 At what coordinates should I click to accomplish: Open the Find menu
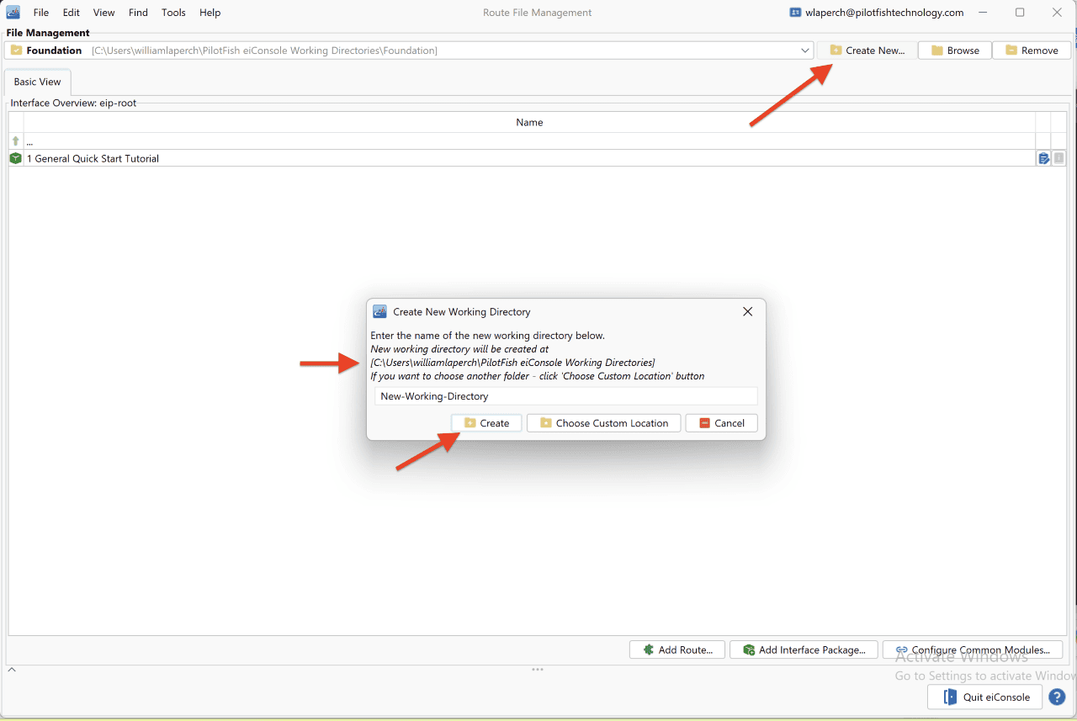[x=139, y=13]
